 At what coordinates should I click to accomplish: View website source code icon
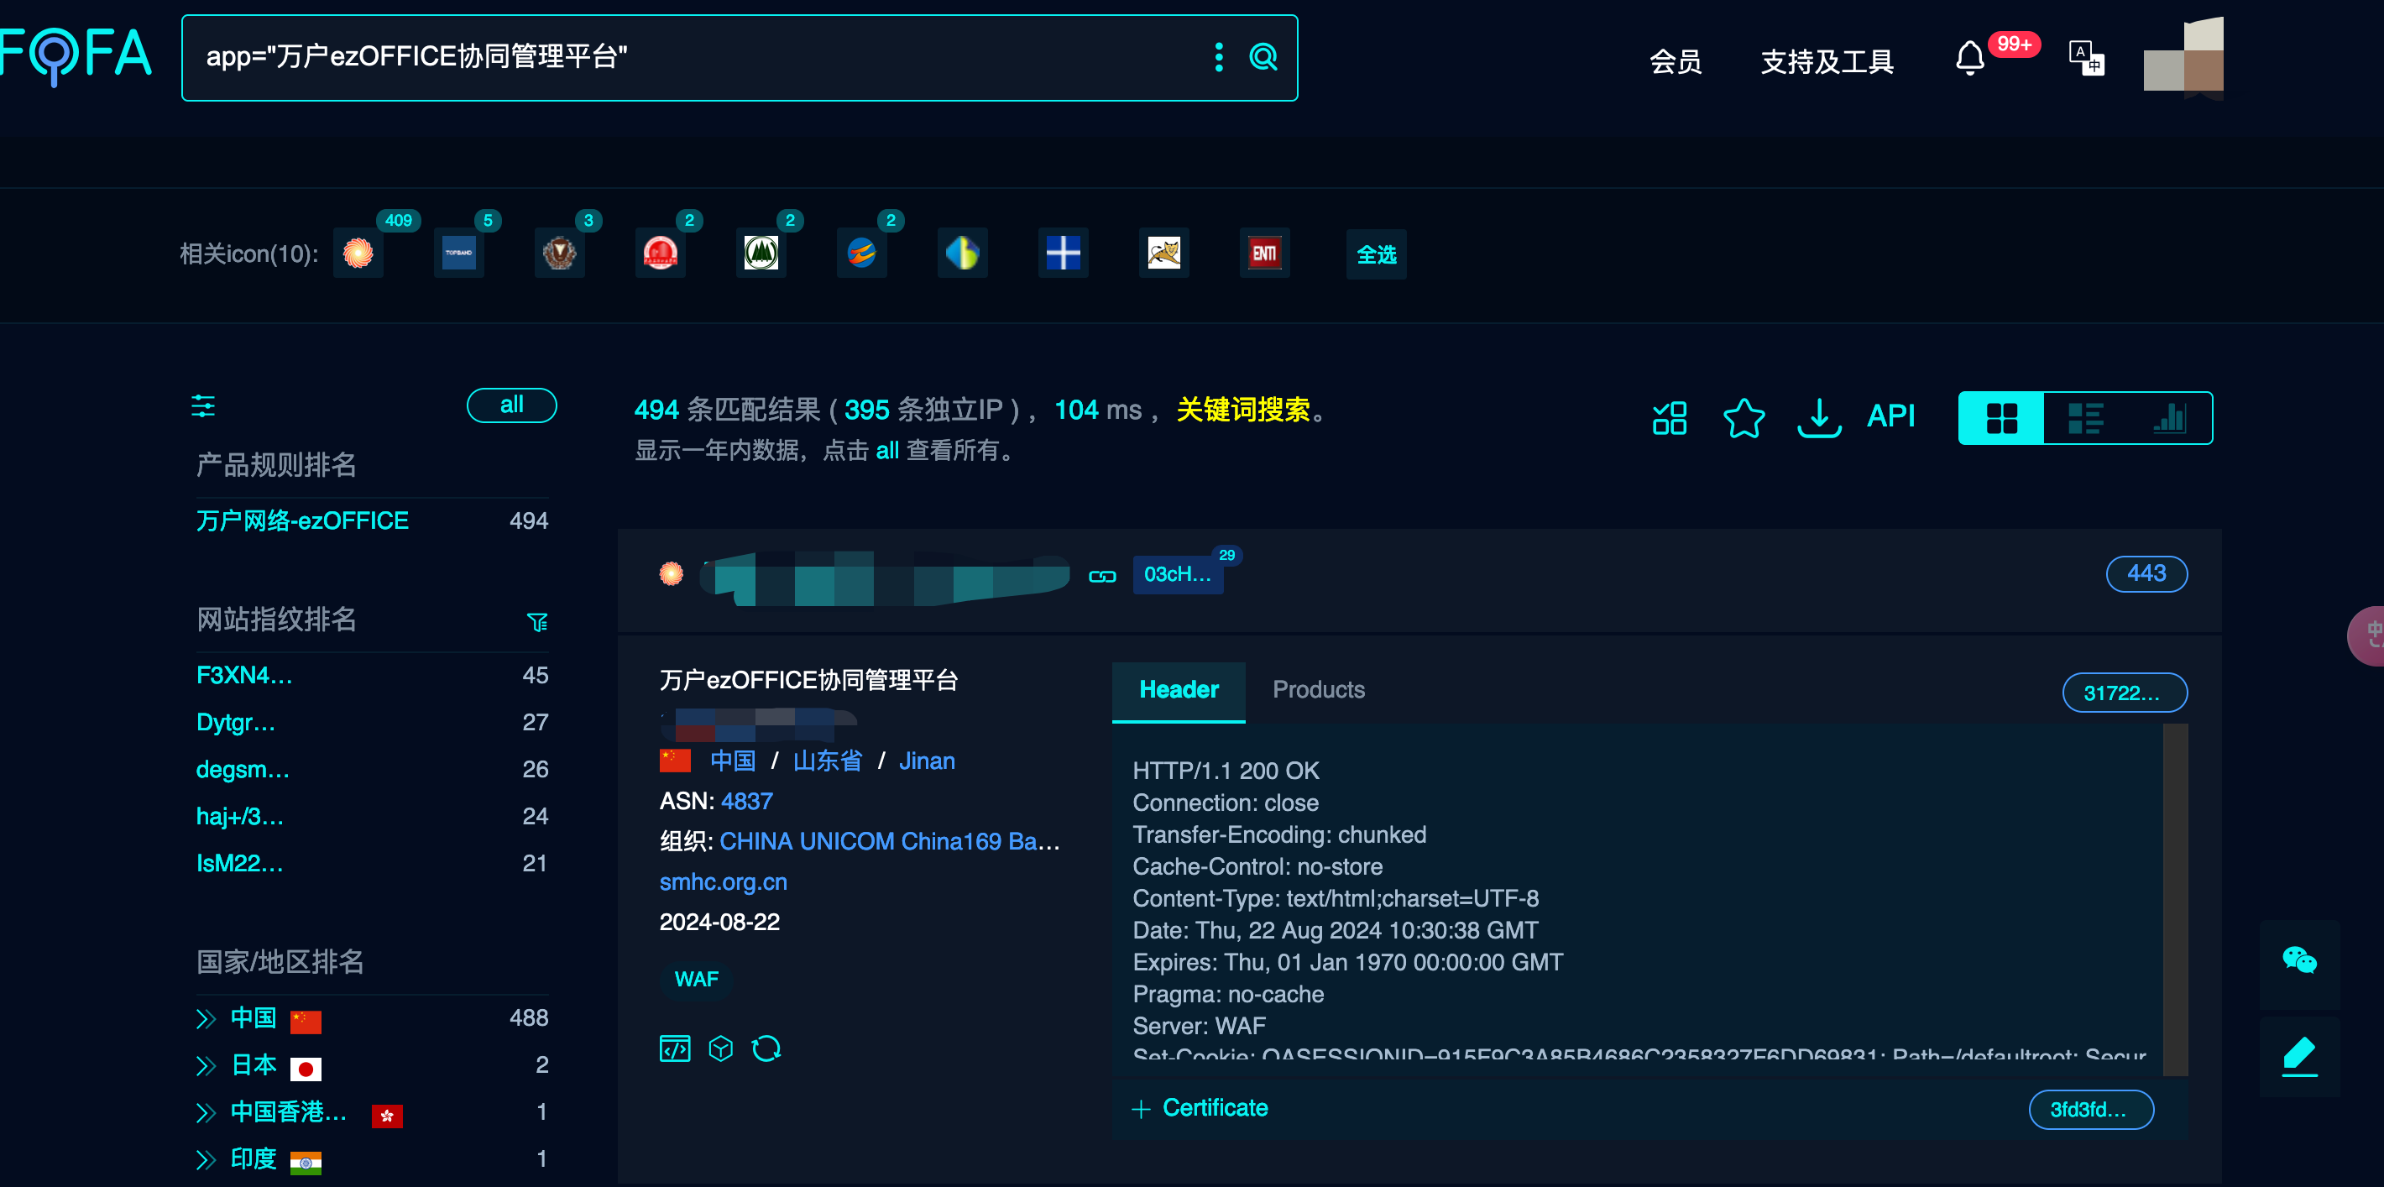tap(675, 1048)
